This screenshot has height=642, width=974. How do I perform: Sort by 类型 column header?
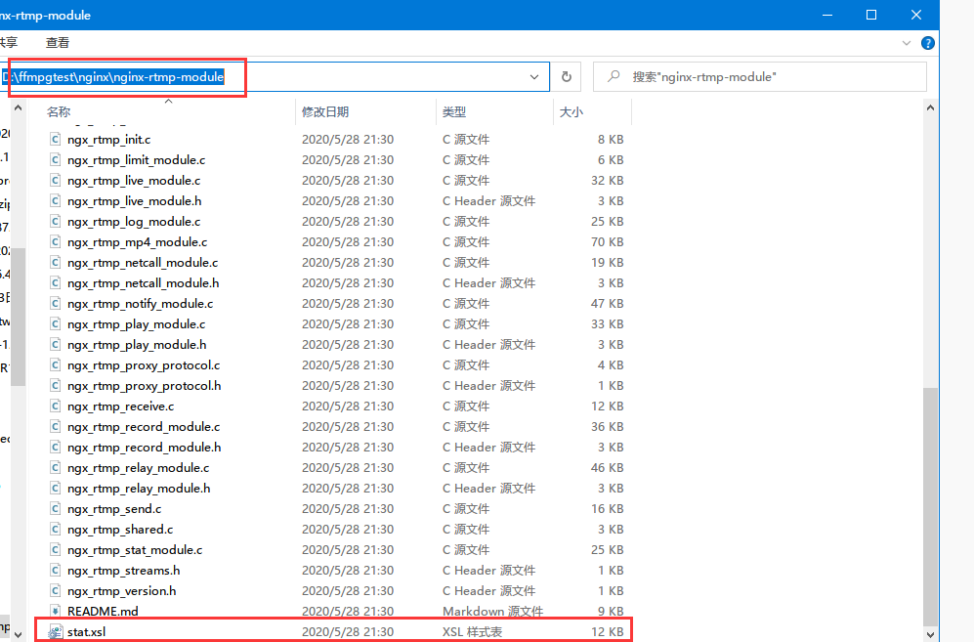point(454,111)
